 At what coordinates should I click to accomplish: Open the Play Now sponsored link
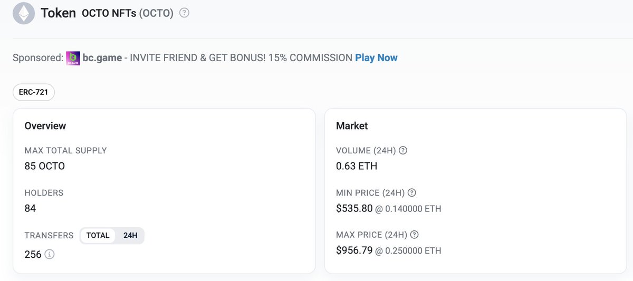point(376,57)
